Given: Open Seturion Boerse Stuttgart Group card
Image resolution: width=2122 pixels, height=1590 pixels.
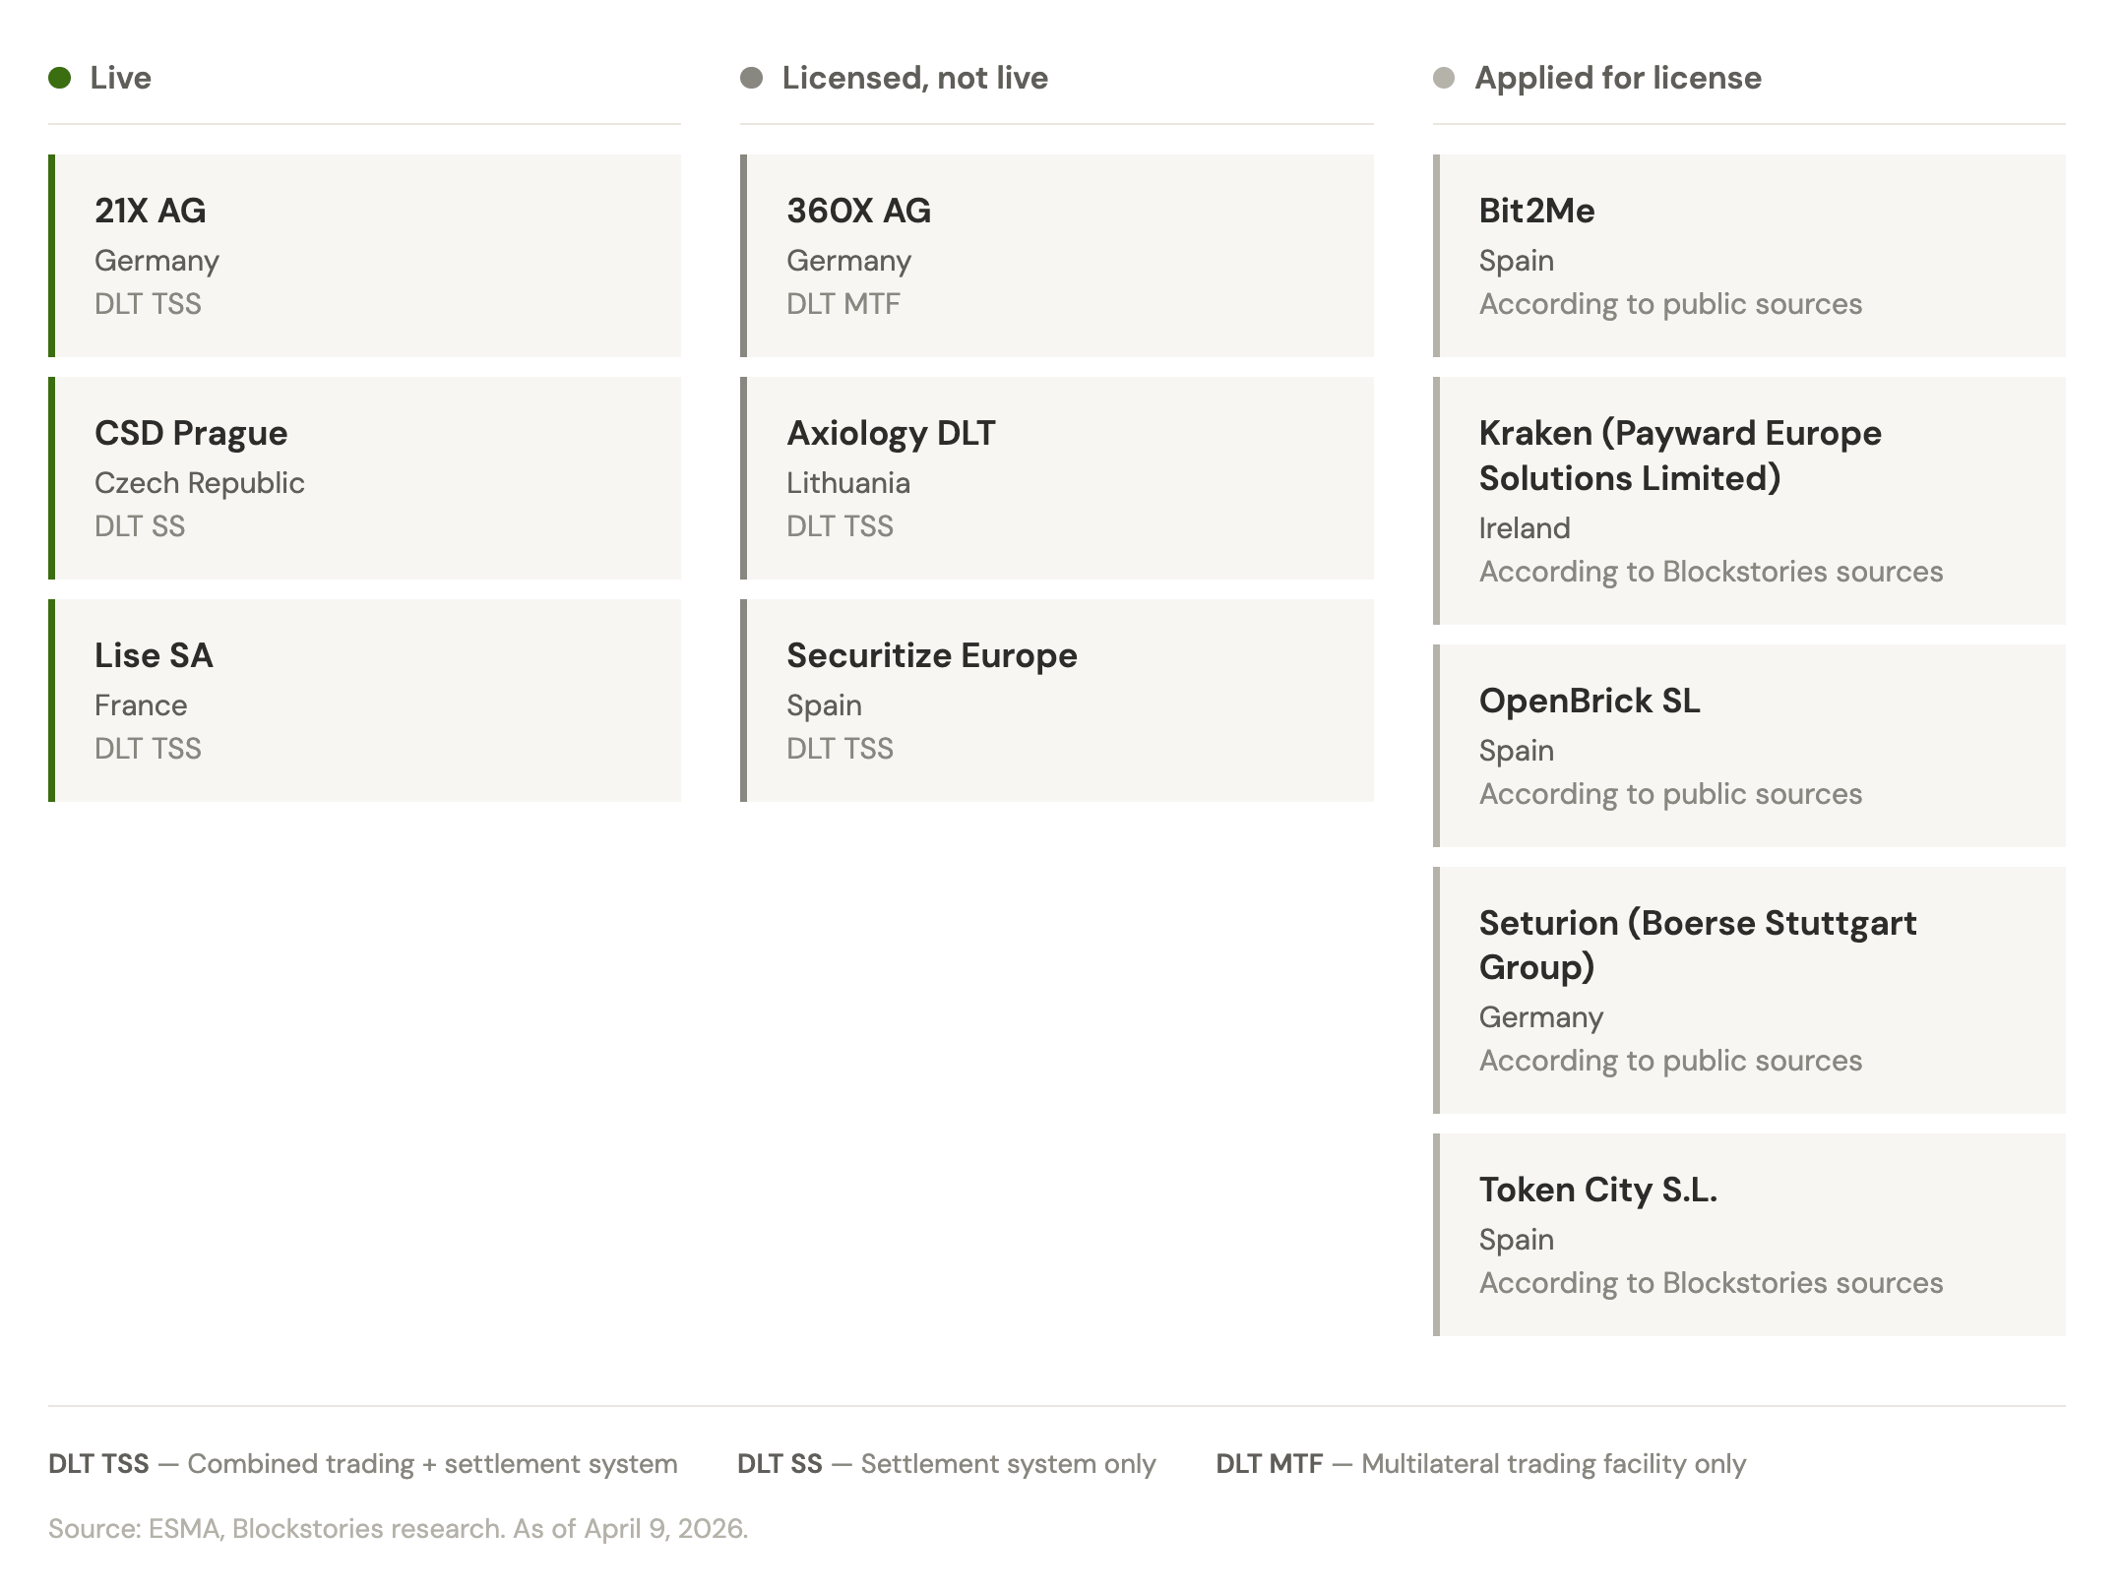Looking at the screenshot, I should 1749,990.
